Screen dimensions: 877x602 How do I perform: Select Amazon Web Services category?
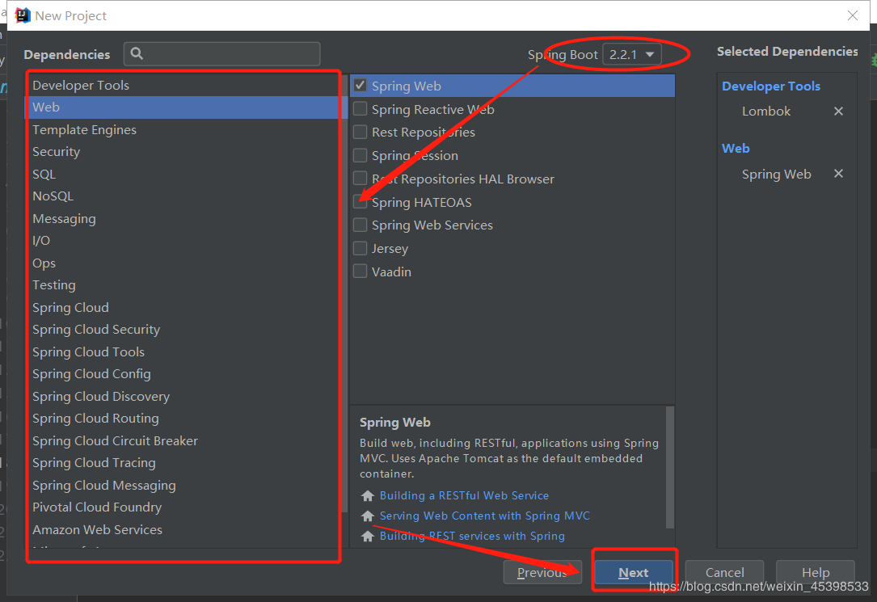tap(183, 529)
